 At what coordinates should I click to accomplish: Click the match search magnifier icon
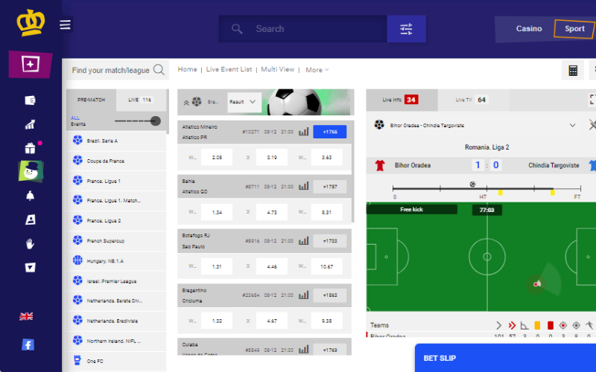coord(159,70)
